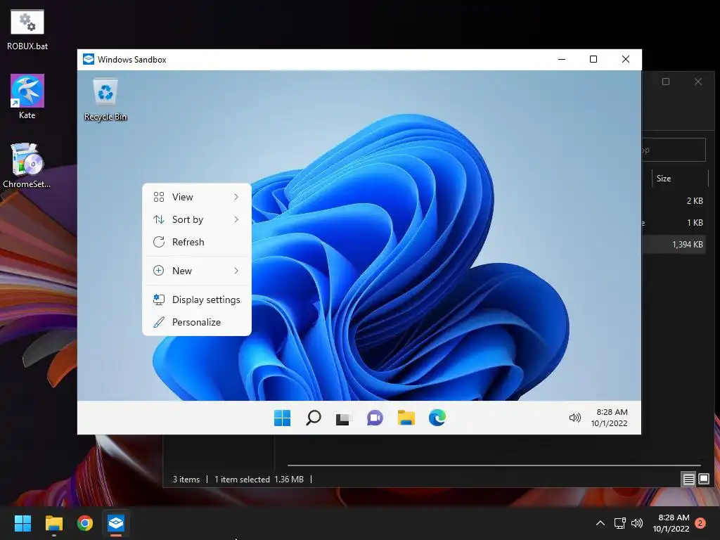Click the Explorer search box
The image size is (720, 540).
click(x=674, y=150)
